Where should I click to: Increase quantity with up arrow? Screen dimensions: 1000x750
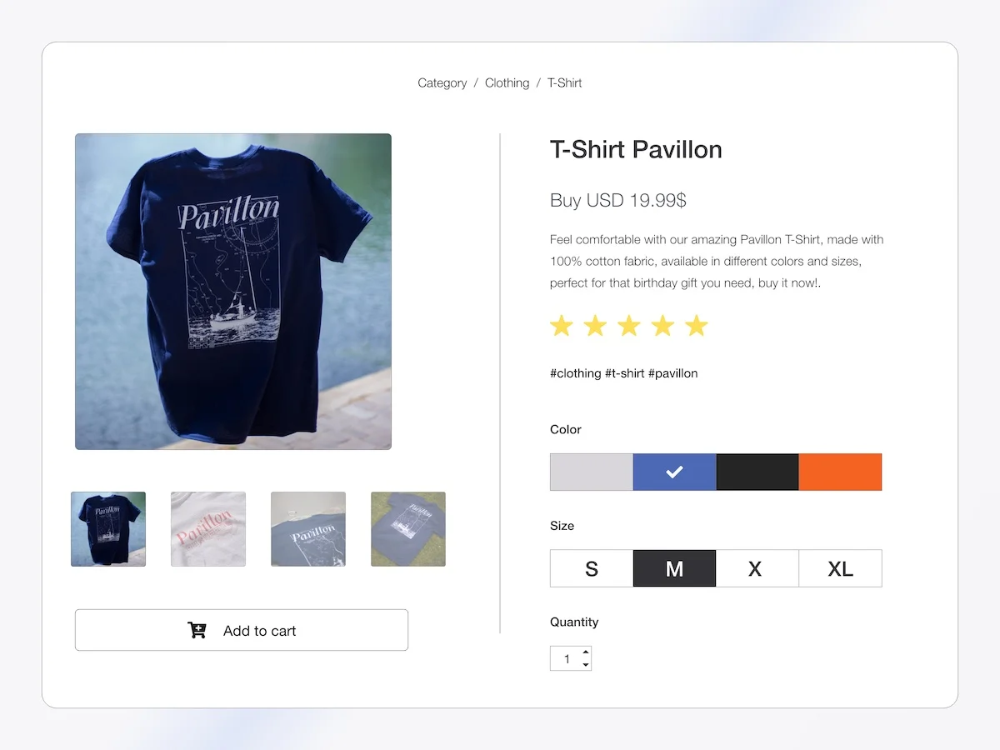pos(586,652)
